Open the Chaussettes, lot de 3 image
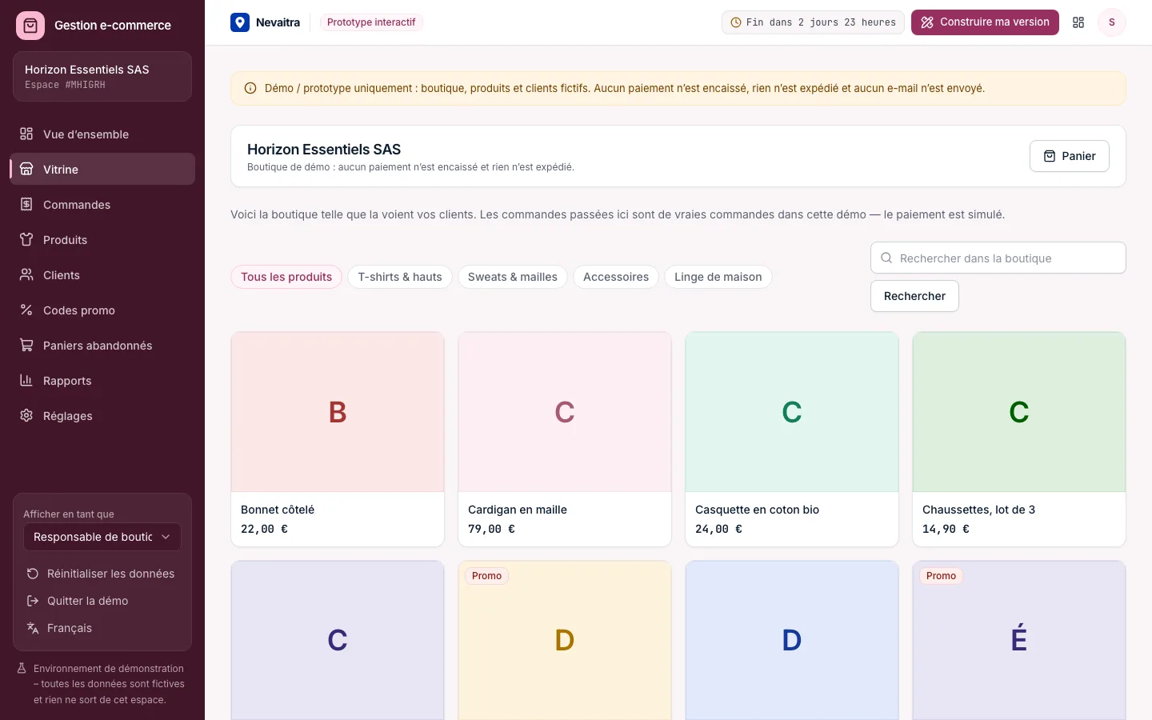Viewport: 1152px width, 720px height. [x=1019, y=412]
